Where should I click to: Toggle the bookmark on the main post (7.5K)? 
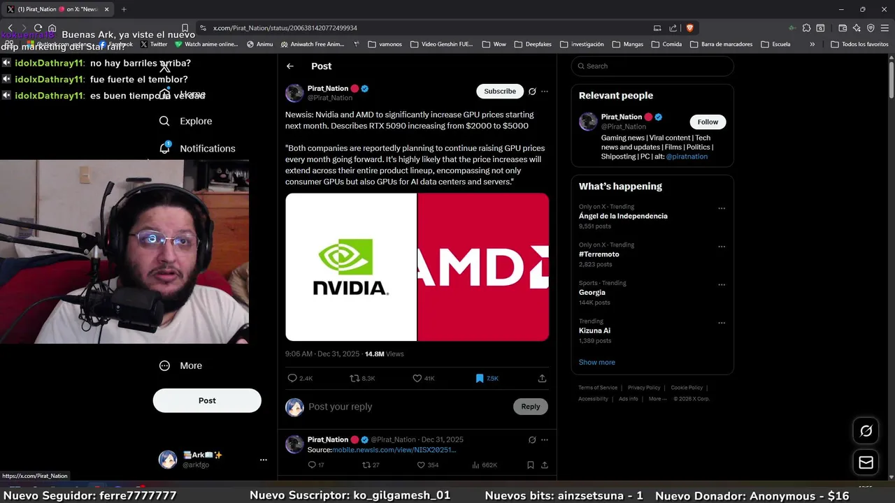click(480, 378)
